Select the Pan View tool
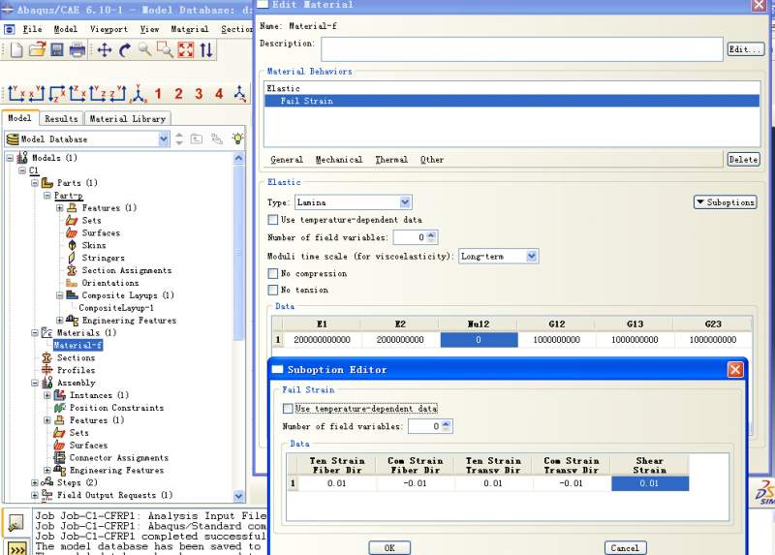Viewport: 775px width, 555px height. click(104, 49)
